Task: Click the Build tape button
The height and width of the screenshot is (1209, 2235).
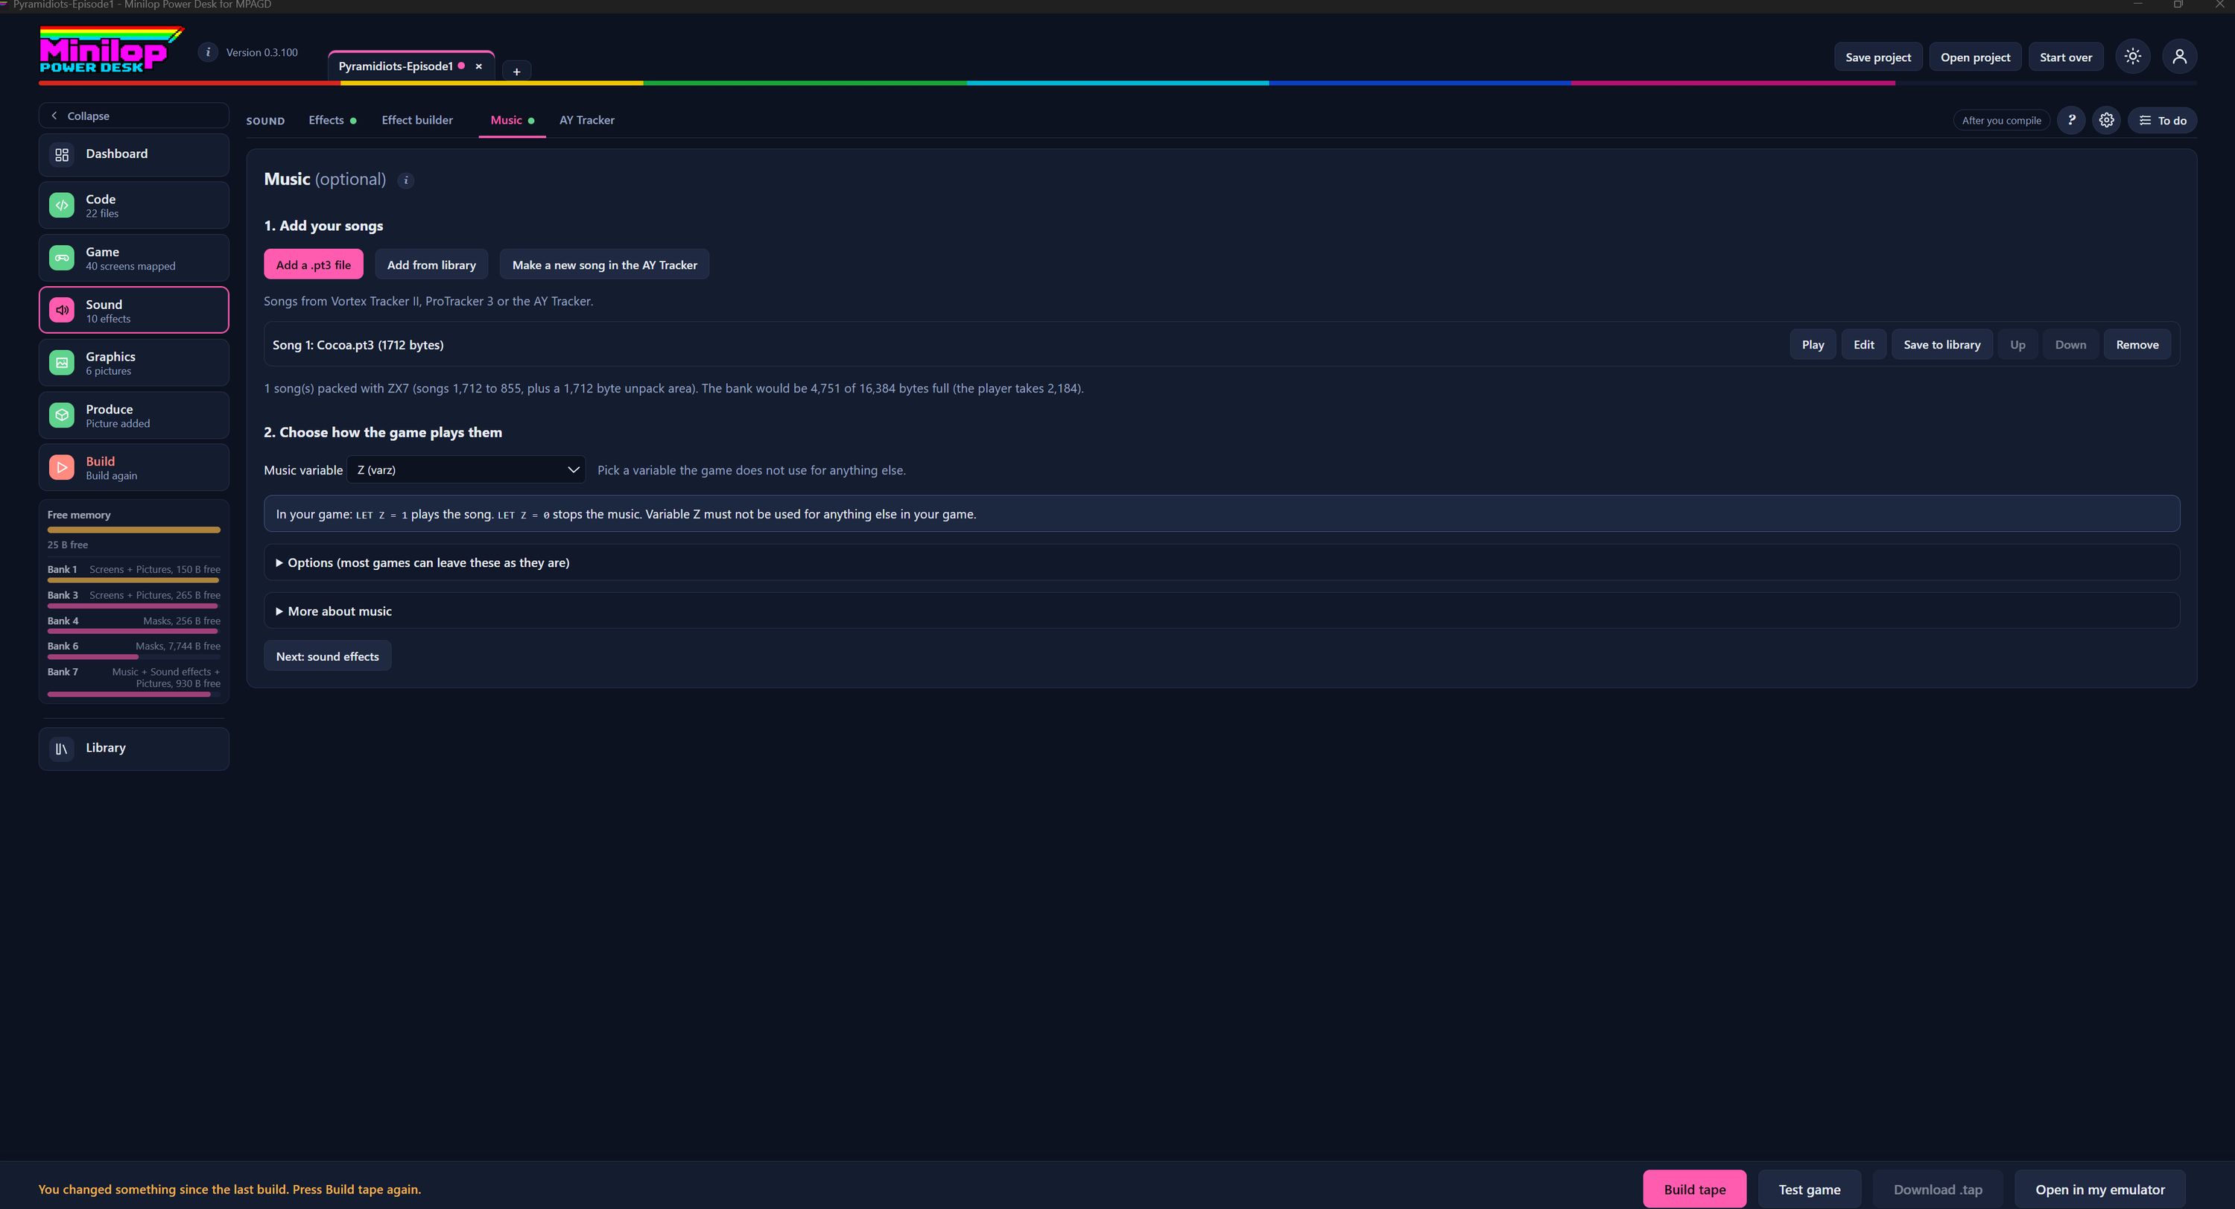Action: point(1694,1190)
